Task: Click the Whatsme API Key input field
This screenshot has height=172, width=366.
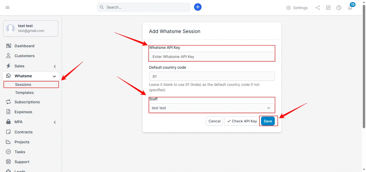Action: click(x=212, y=57)
